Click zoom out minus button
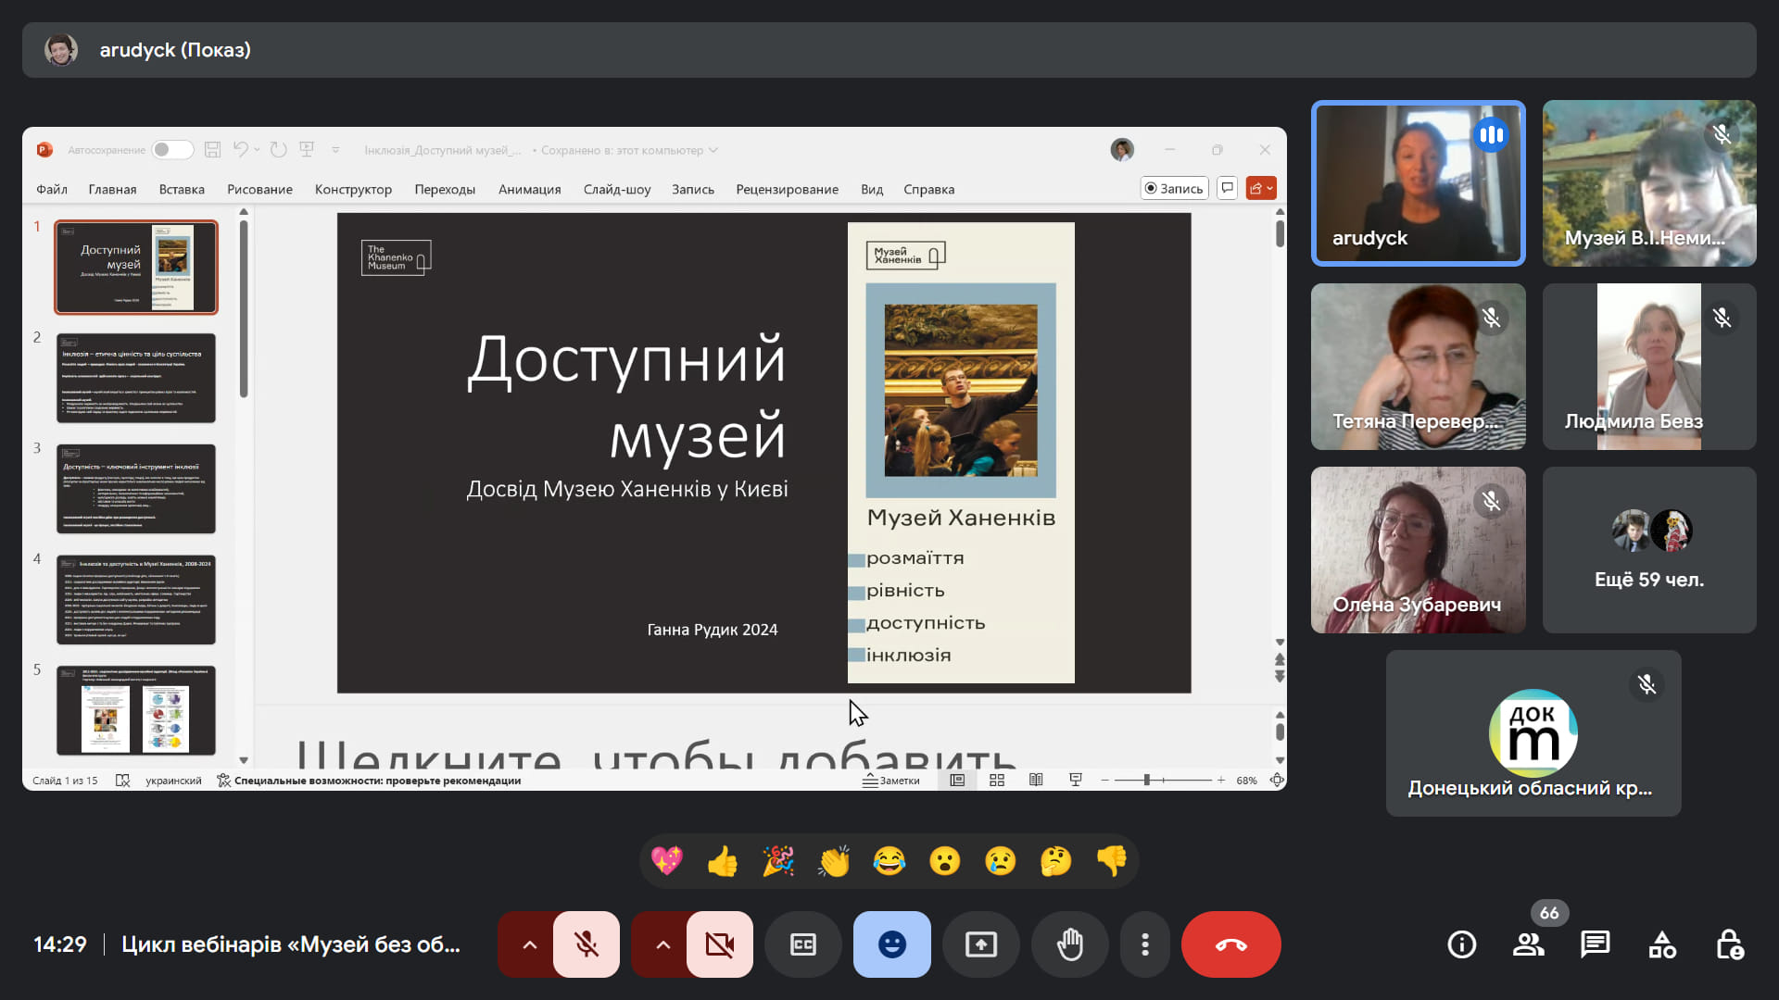This screenshot has width=1779, height=1000. tap(1104, 781)
